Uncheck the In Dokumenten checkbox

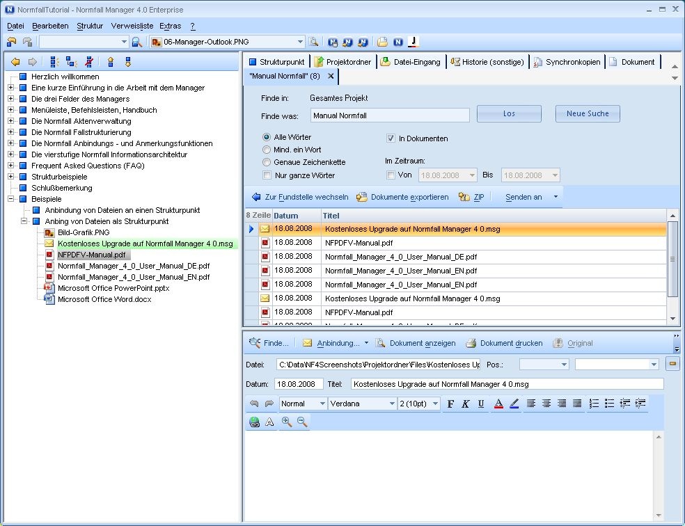391,138
